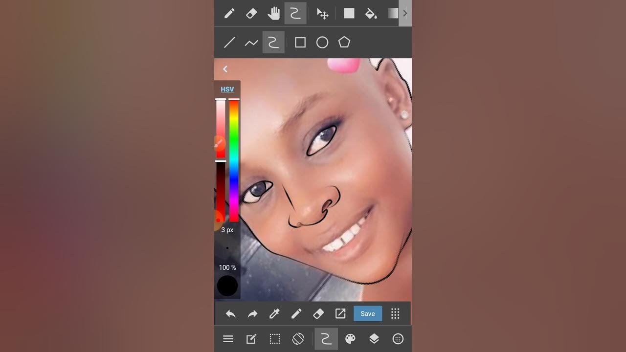Choose the ellipse outline shape

pos(322,43)
